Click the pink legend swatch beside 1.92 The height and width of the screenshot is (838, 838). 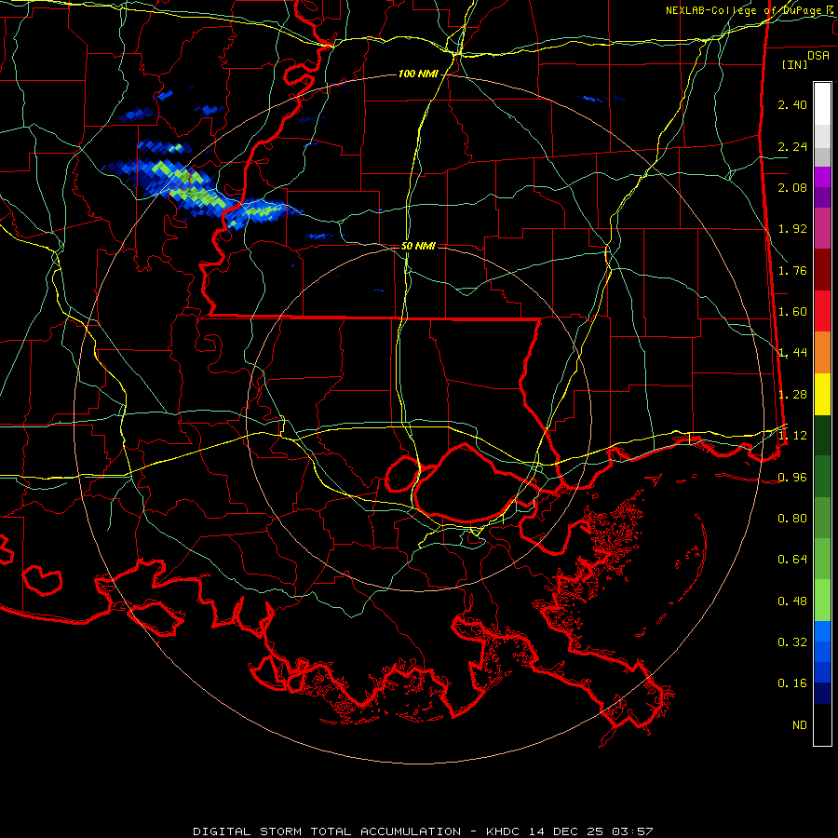pyautogui.click(x=822, y=228)
